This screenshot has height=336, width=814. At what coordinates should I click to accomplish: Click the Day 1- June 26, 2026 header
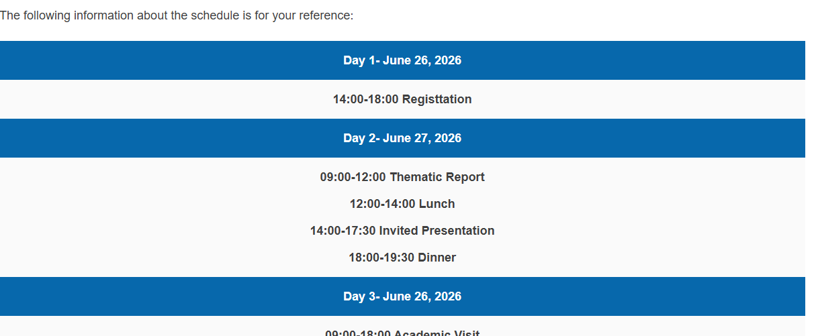click(x=402, y=60)
